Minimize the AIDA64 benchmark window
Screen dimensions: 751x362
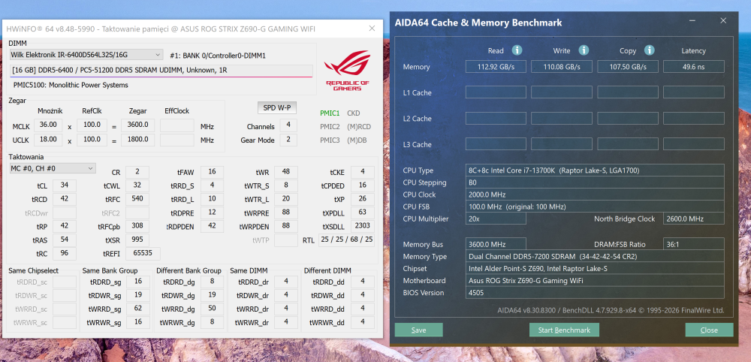[x=692, y=20]
